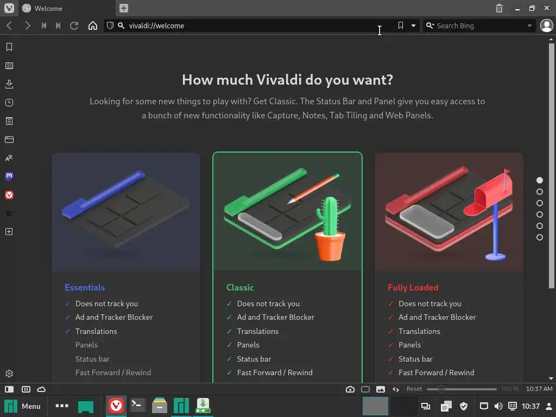This screenshot has width=556, height=417.
Task: Select the fifth welcome step dot
Action: (539, 225)
